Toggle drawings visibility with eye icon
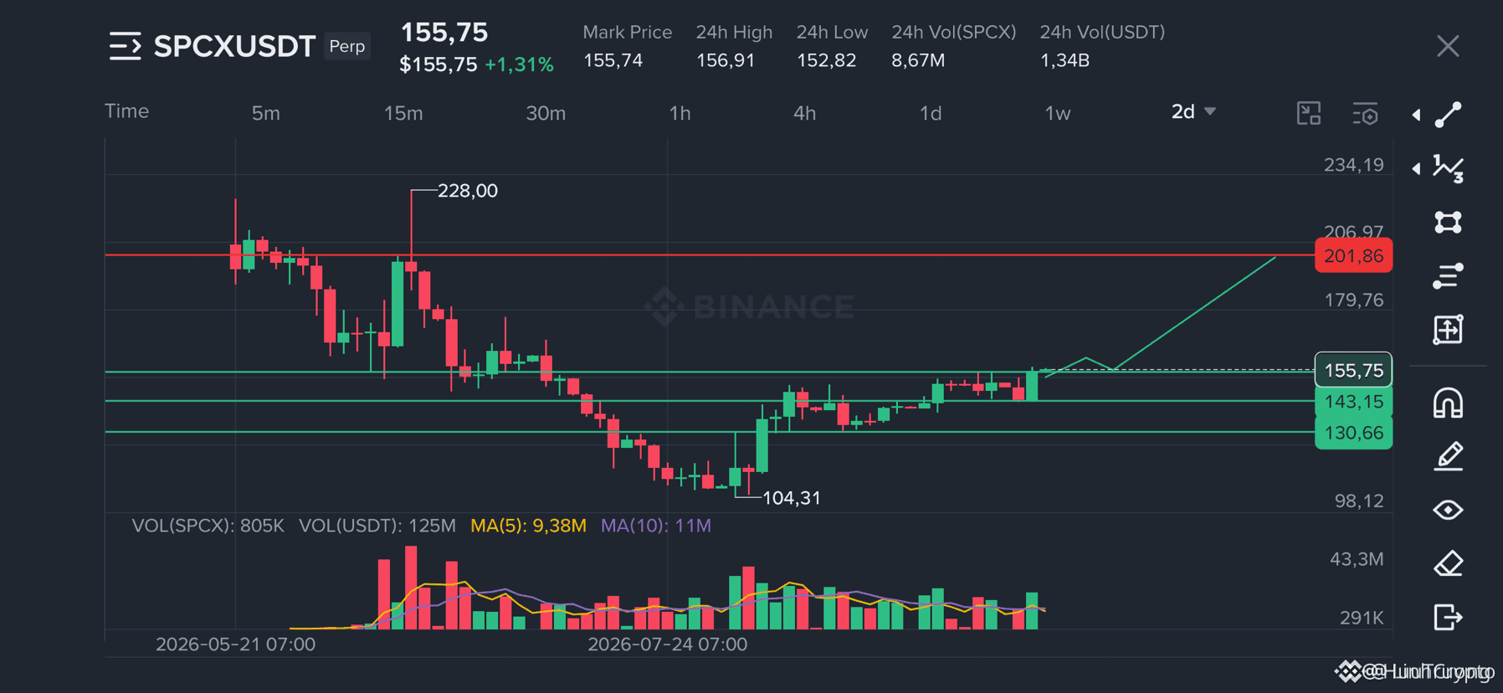The width and height of the screenshot is (1503, 693). (x=1448, y=510)
